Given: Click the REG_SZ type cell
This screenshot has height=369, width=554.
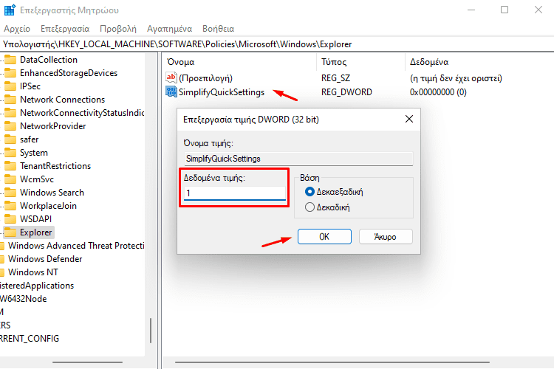Looking at the screenshot, I should point(335,78).
